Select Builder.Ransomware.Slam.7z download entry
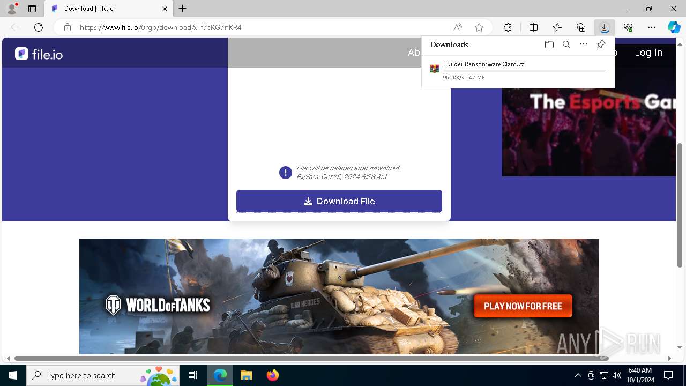The image size is (686, 386). point(518,70)
